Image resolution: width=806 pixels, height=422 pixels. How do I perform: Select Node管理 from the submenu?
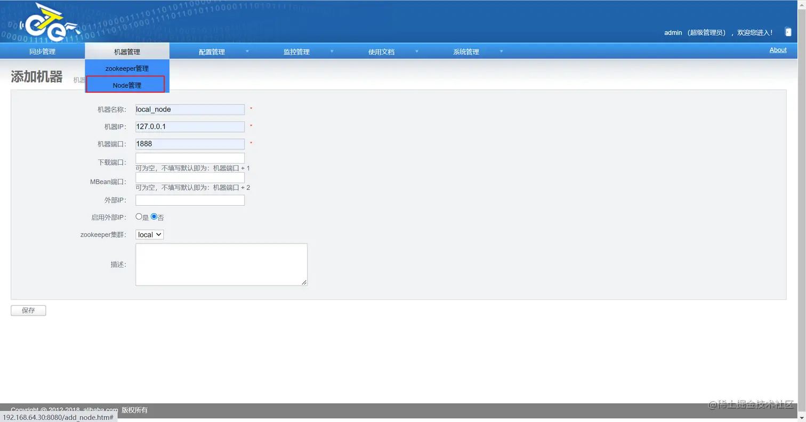pyautogui.click(x=127, y=85)
